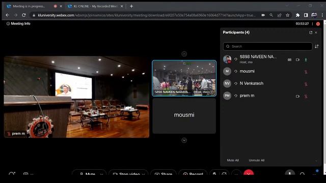Close KL-ONLINE My Recorded Meetings tab
The image size is (326, 183).
pos(122,7)
